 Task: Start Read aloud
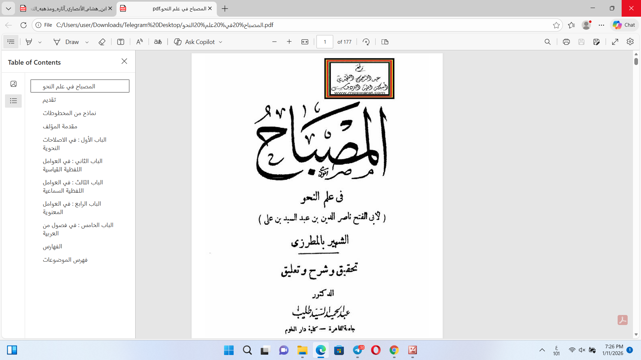(139, 42)
